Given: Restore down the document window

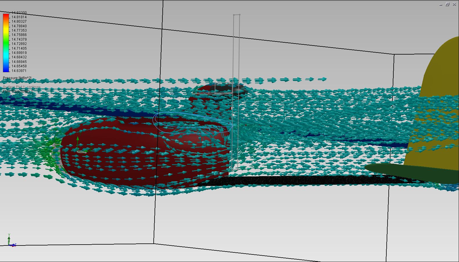Looking at the screenshot, I should tap(447, 4).
